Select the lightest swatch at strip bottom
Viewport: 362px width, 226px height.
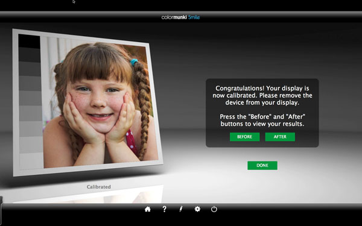31,162
